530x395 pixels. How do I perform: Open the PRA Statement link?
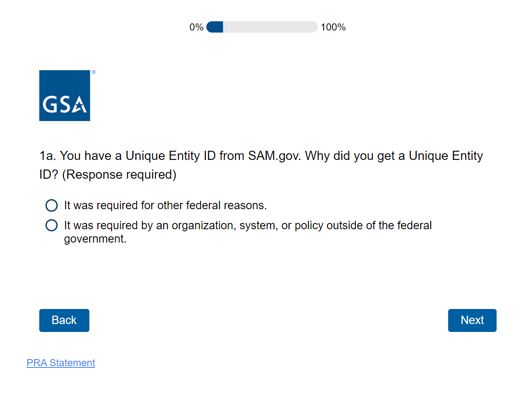point(61,363)
